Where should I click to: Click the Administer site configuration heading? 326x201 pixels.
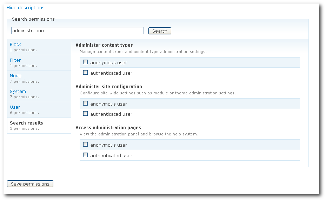(x=109, y=87)
